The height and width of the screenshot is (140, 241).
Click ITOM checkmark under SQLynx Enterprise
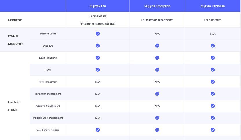[x=157, y=70]
